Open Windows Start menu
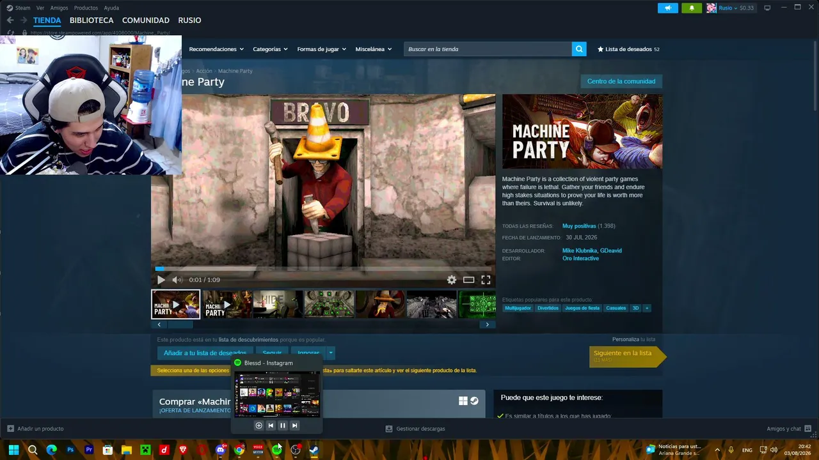Viewport: 819px width, 460px height. tap(13, 450)
